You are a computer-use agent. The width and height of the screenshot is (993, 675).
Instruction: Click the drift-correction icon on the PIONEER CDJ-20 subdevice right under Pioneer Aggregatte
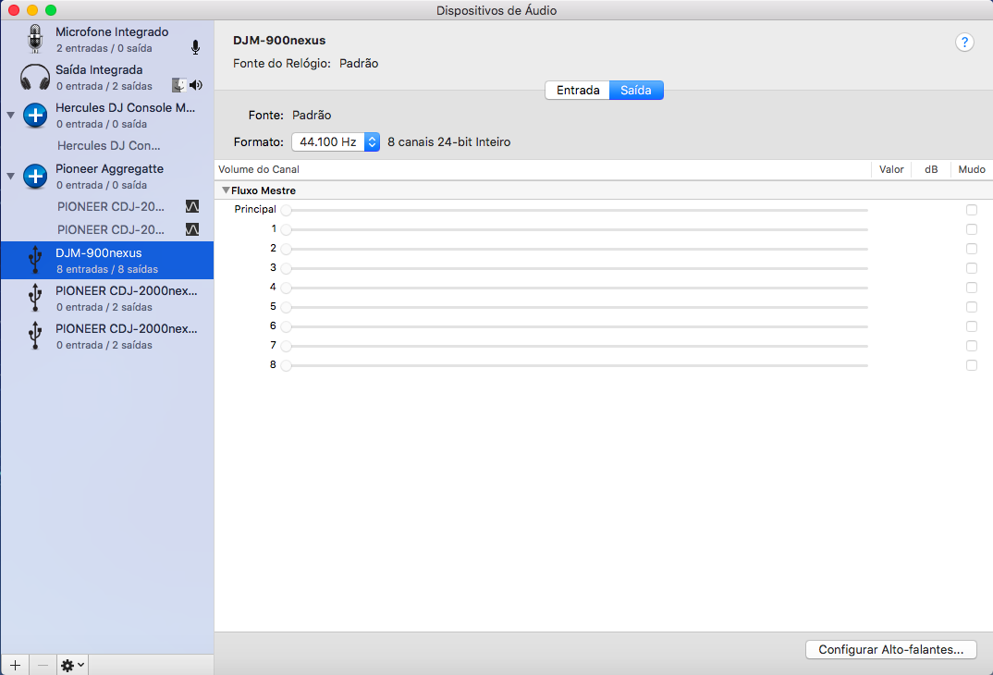192,206
